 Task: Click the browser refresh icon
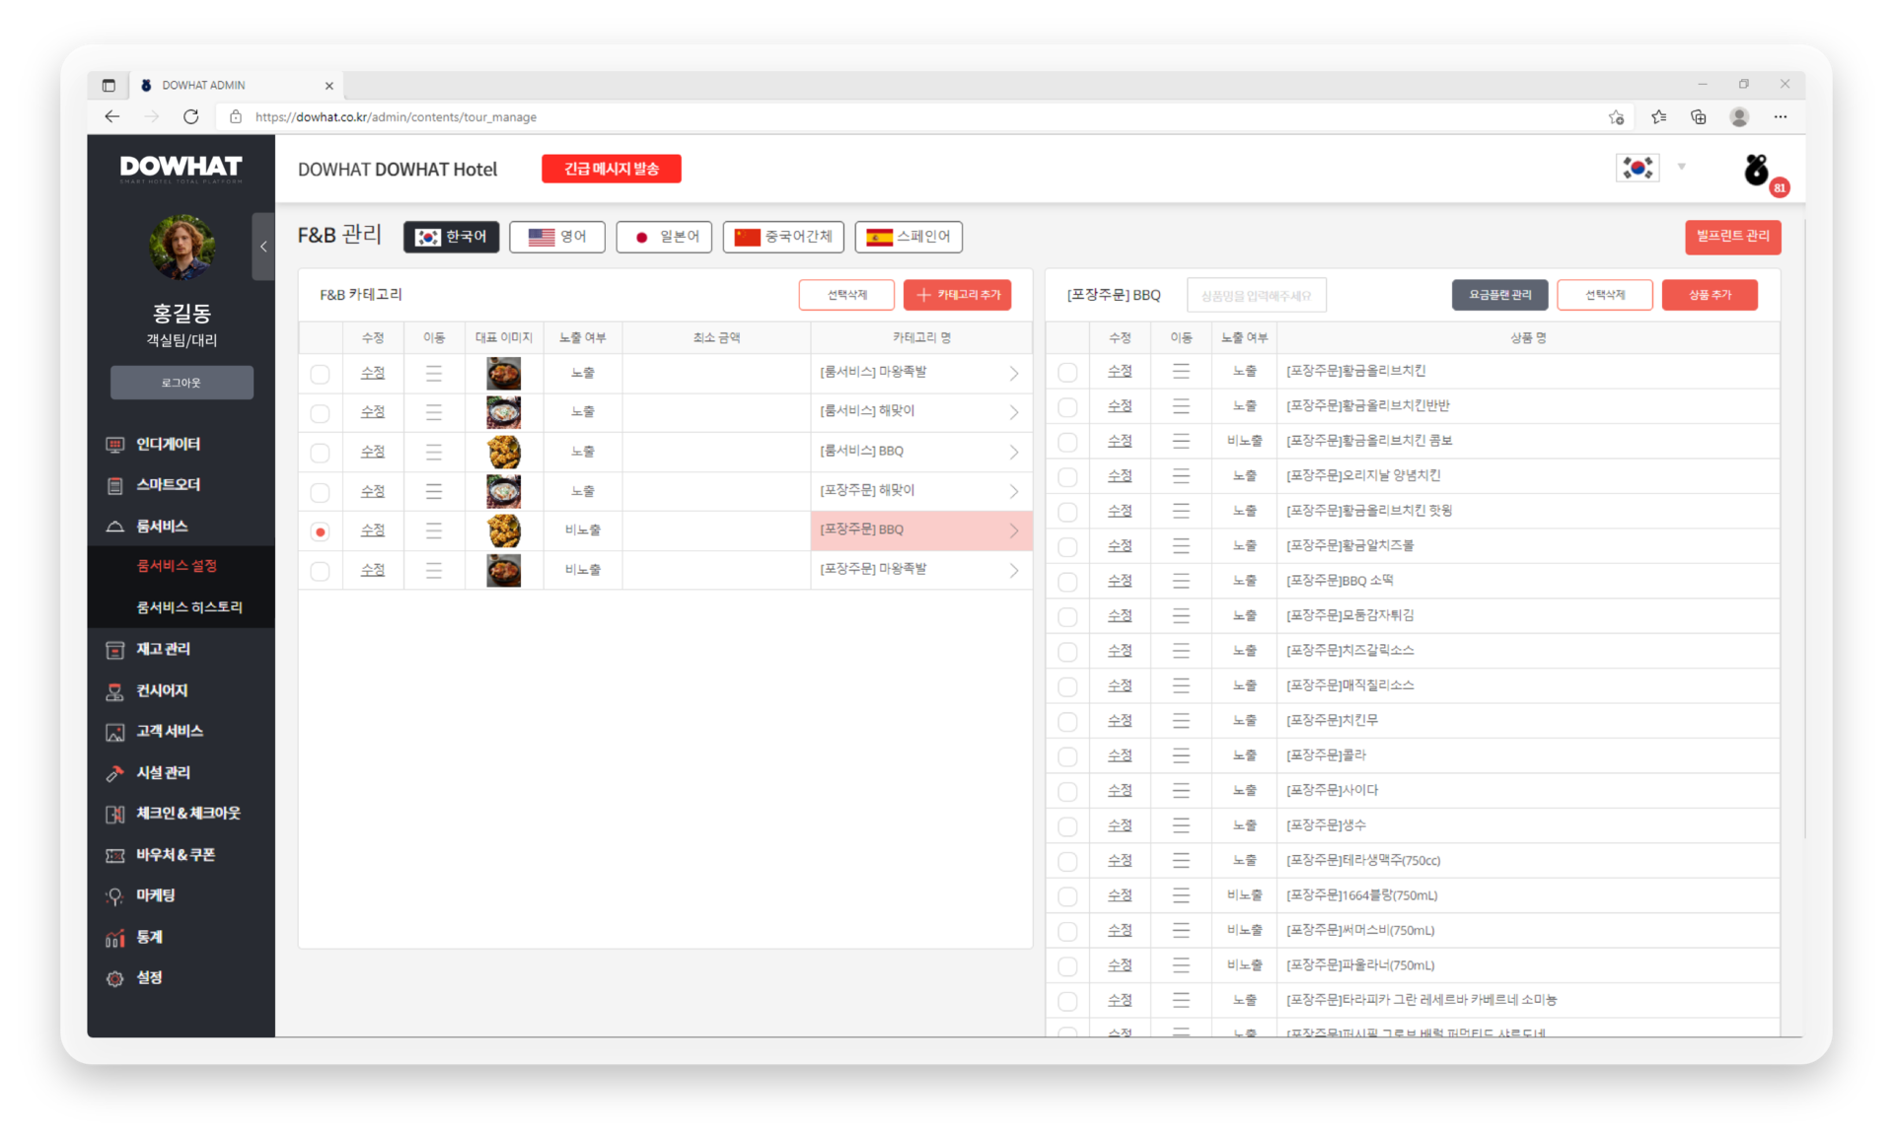[x=190, y=116]
